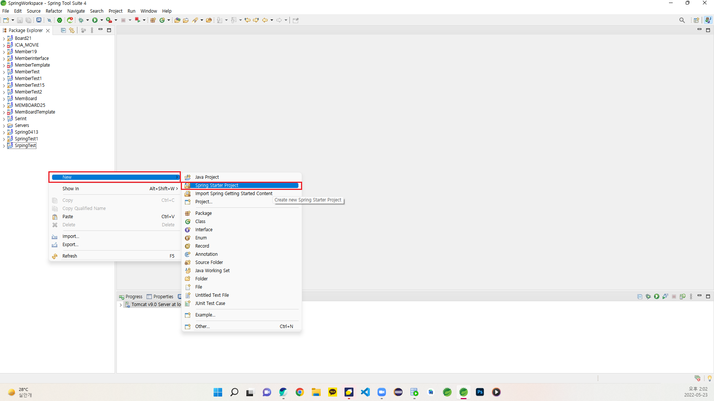The width and height of the screenshot is (714, 401).
Task: Click Publish to the server icon
Action: (682, 296)
